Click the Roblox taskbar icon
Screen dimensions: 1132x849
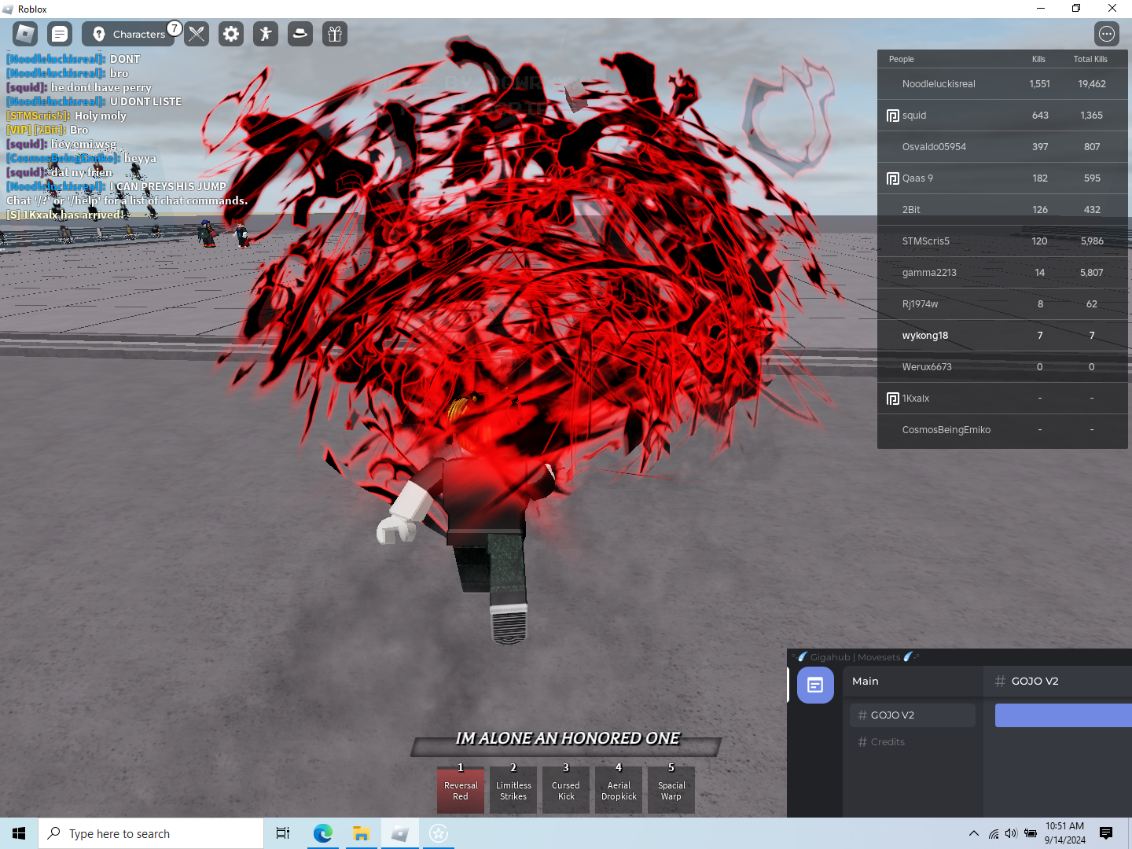click(x=399, y=833)
